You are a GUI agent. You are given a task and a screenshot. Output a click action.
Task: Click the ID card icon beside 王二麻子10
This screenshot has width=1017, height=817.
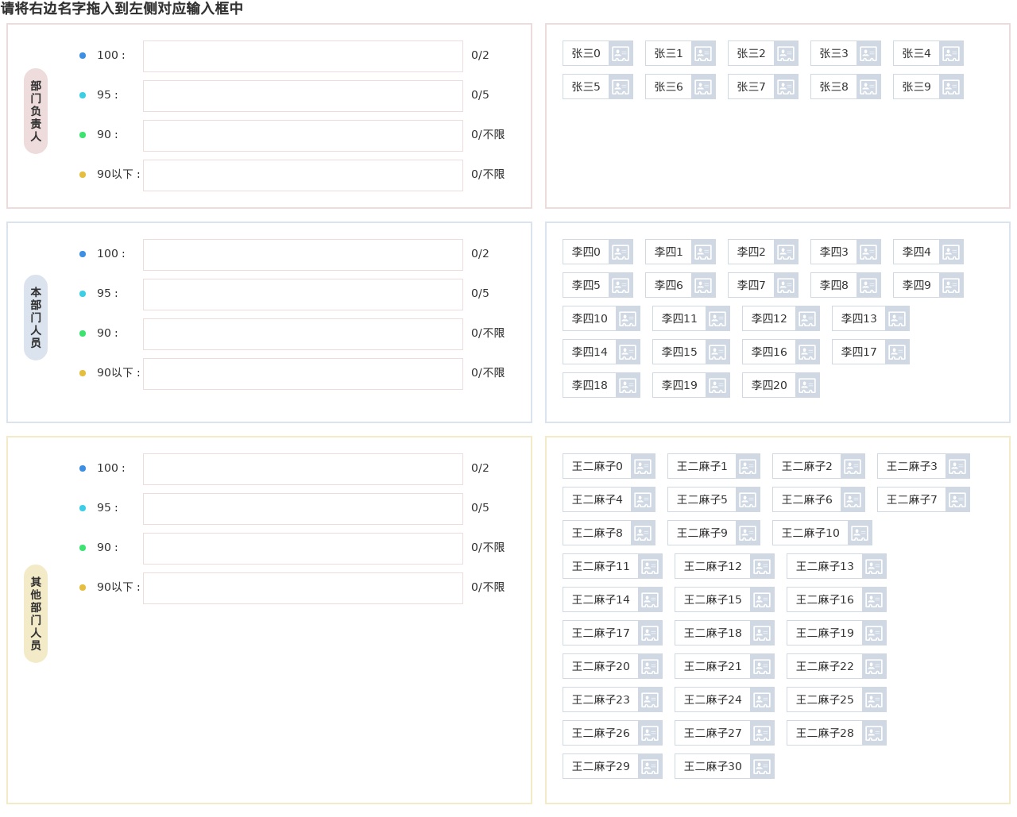pos(860,534)
